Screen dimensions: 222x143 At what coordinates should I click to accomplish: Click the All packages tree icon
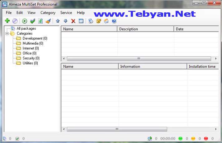tap(13, 28)
